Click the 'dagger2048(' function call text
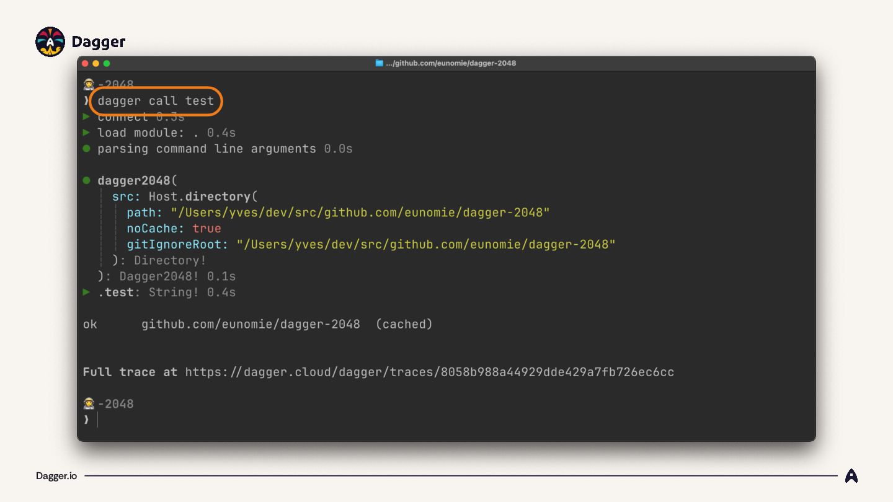 (x=138, y=181)
